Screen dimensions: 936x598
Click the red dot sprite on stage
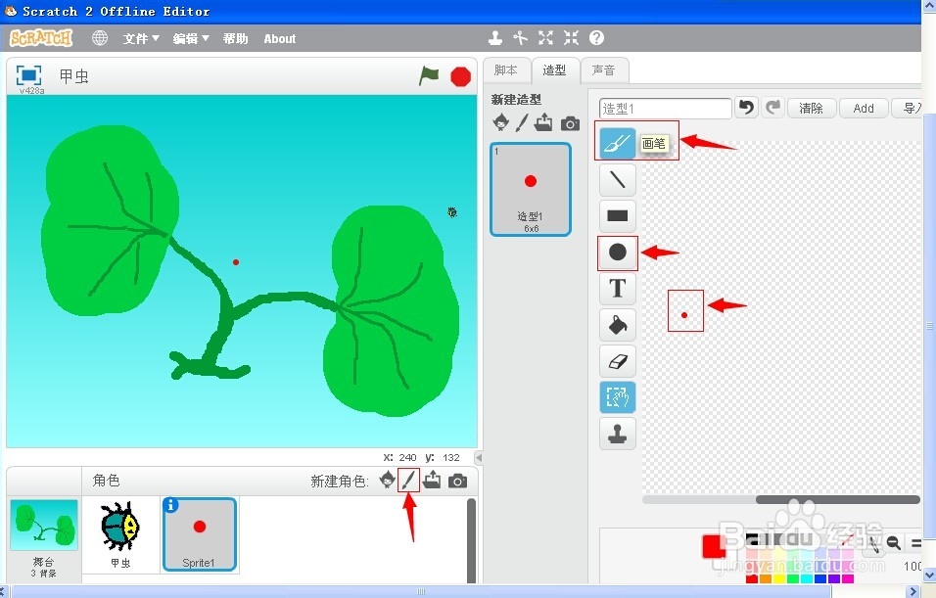[236, 262]
